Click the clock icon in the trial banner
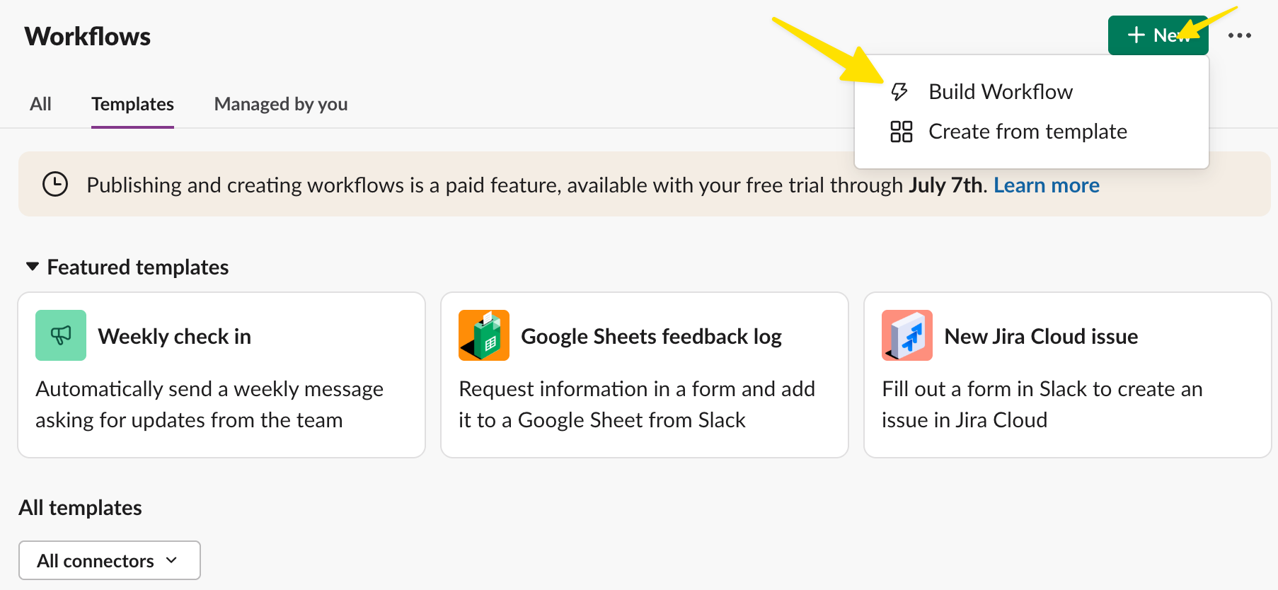 (55, 185)
